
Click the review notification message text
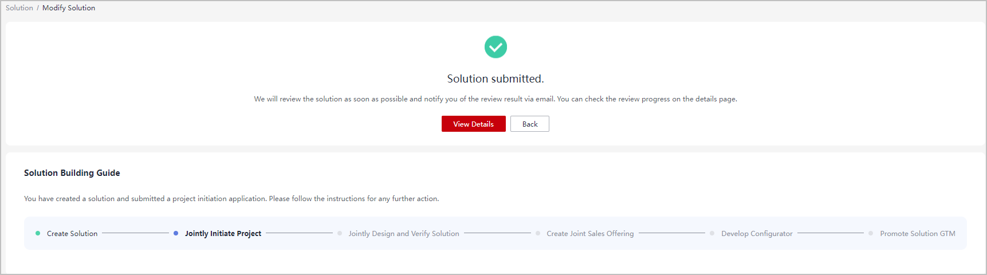point(496,99)
